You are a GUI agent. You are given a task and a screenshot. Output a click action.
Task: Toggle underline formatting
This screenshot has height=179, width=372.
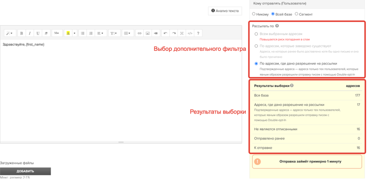tap(38, 33)
